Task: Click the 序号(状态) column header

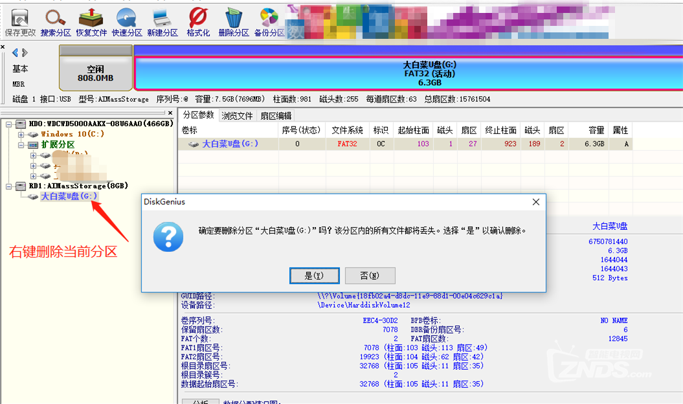Action: [302, 130]
